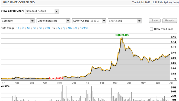Click the Nov label on time axis
Screen dimensions: 179x101
pyautogui.click(x=60, y=83)
